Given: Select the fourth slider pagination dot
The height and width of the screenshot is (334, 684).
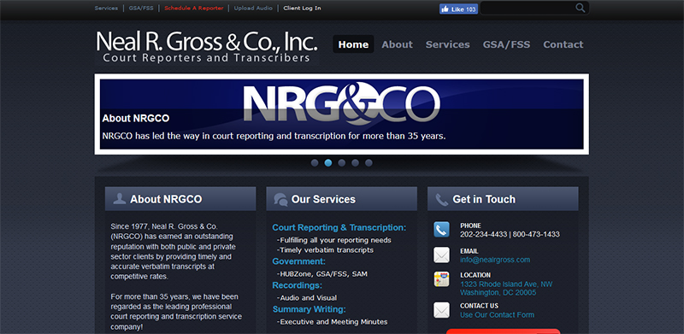Looking at the screenshot, I should tap(355, 163).
